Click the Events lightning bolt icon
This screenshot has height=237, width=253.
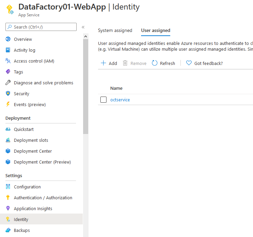tap(8, 104)
